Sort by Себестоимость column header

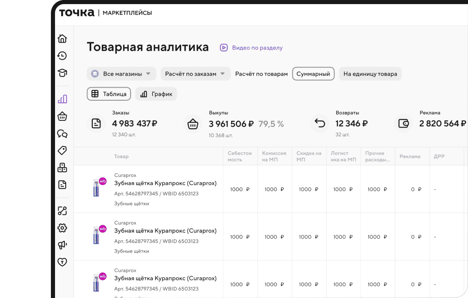[240, 156]
